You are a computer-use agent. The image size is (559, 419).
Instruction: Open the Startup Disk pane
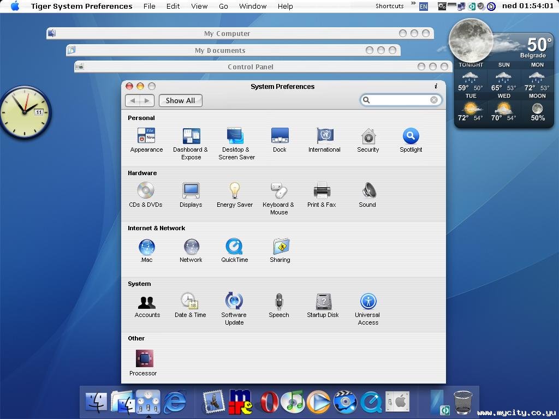[323, 301]
